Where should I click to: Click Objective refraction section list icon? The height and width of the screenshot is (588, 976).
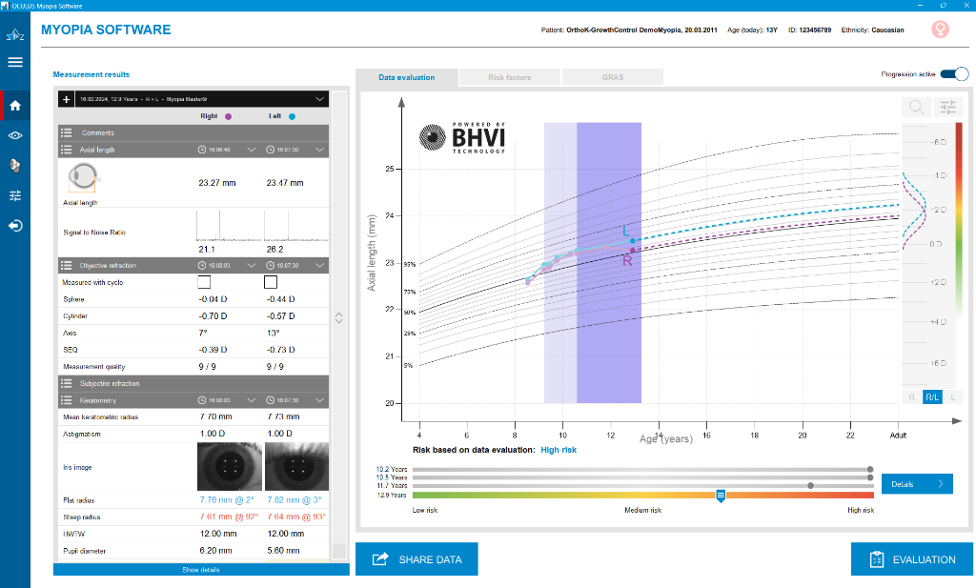click(66, 266)
